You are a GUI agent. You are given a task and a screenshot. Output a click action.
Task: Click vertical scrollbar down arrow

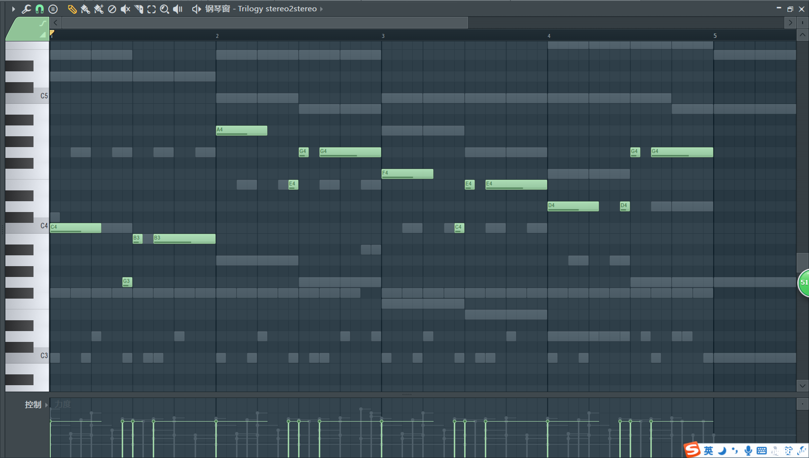coord(803,386)
